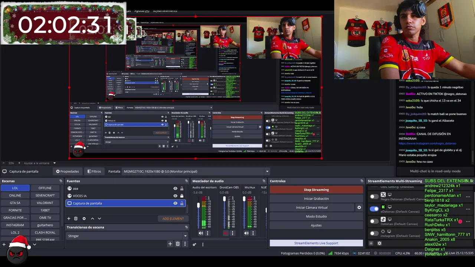Hide the aaa source
Screen dimensions: 475x267
175,188
